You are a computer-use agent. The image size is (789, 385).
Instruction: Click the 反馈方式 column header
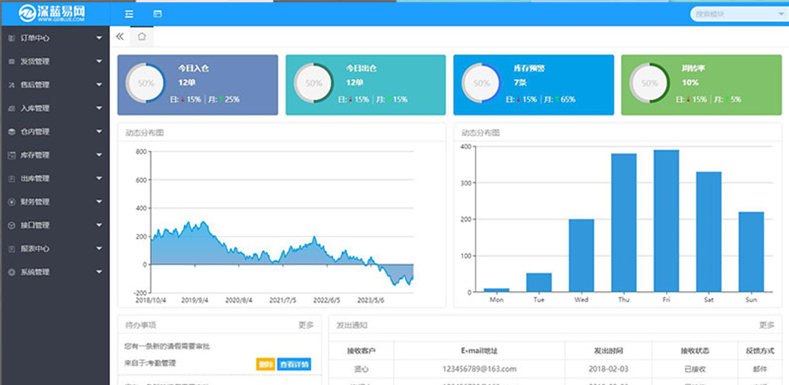tap(760, 350)
